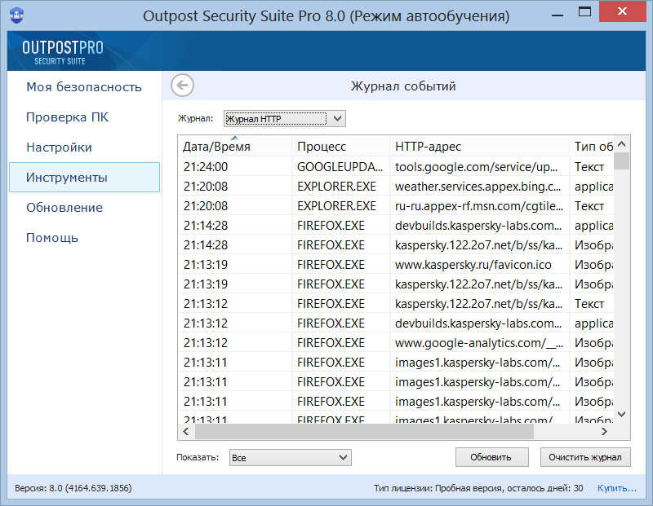Open the Моя безопасность section
653x506 pixels.
pyautogui.click(x=84, y=87)
